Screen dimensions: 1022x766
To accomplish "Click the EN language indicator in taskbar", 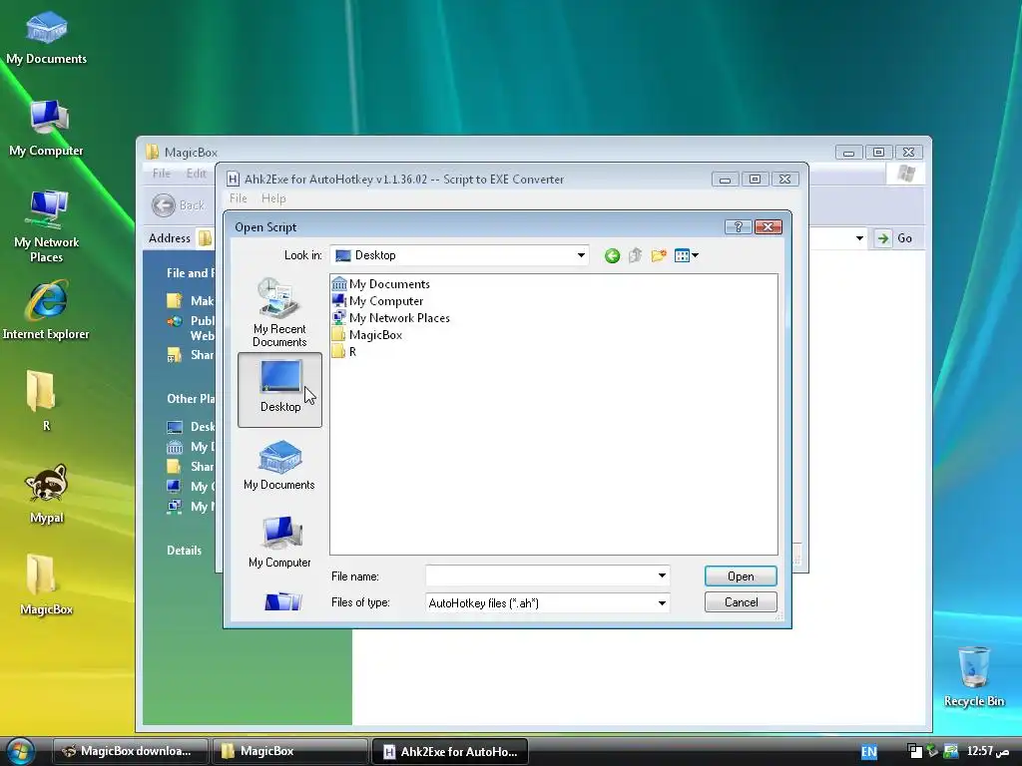I will pyautogui.click(x=869, y=752).
